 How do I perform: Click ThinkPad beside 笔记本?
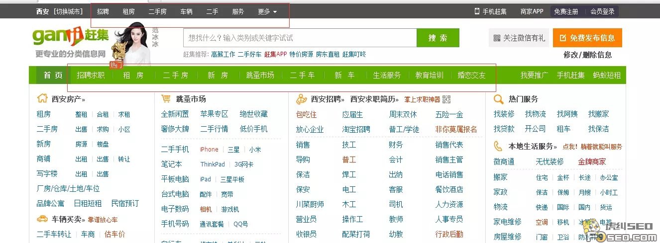coord(213,164)
